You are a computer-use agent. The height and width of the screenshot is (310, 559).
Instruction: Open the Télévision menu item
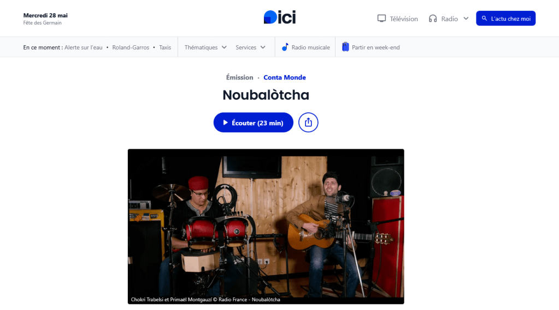tap(397, 19)
